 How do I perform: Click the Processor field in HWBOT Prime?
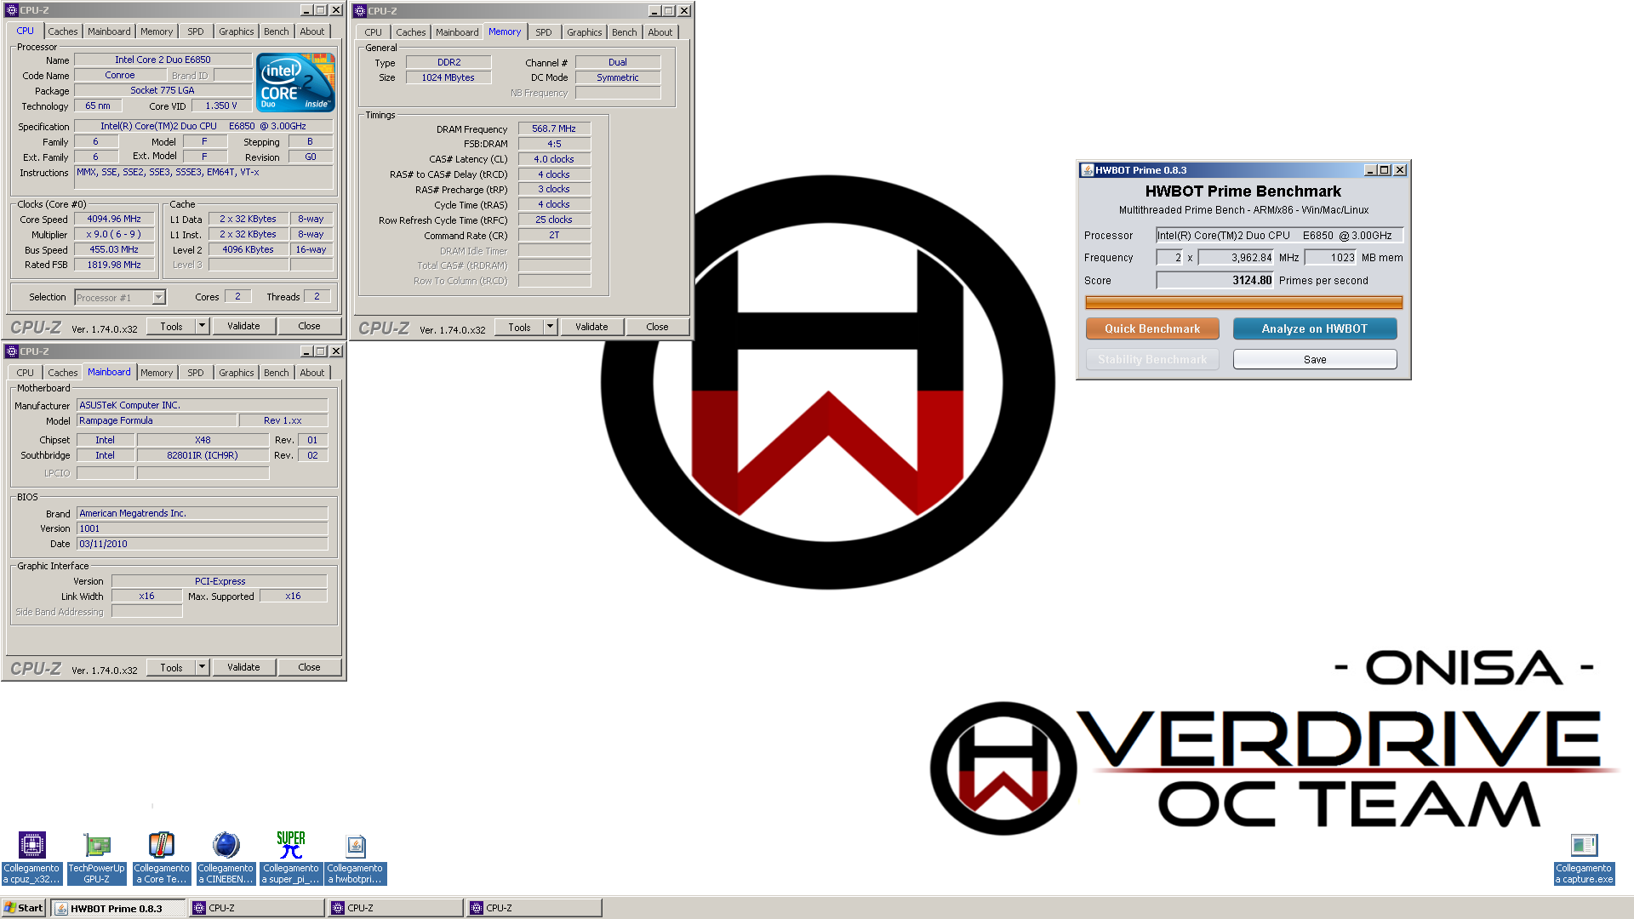pyautogui.click(x=1279, y=236)
